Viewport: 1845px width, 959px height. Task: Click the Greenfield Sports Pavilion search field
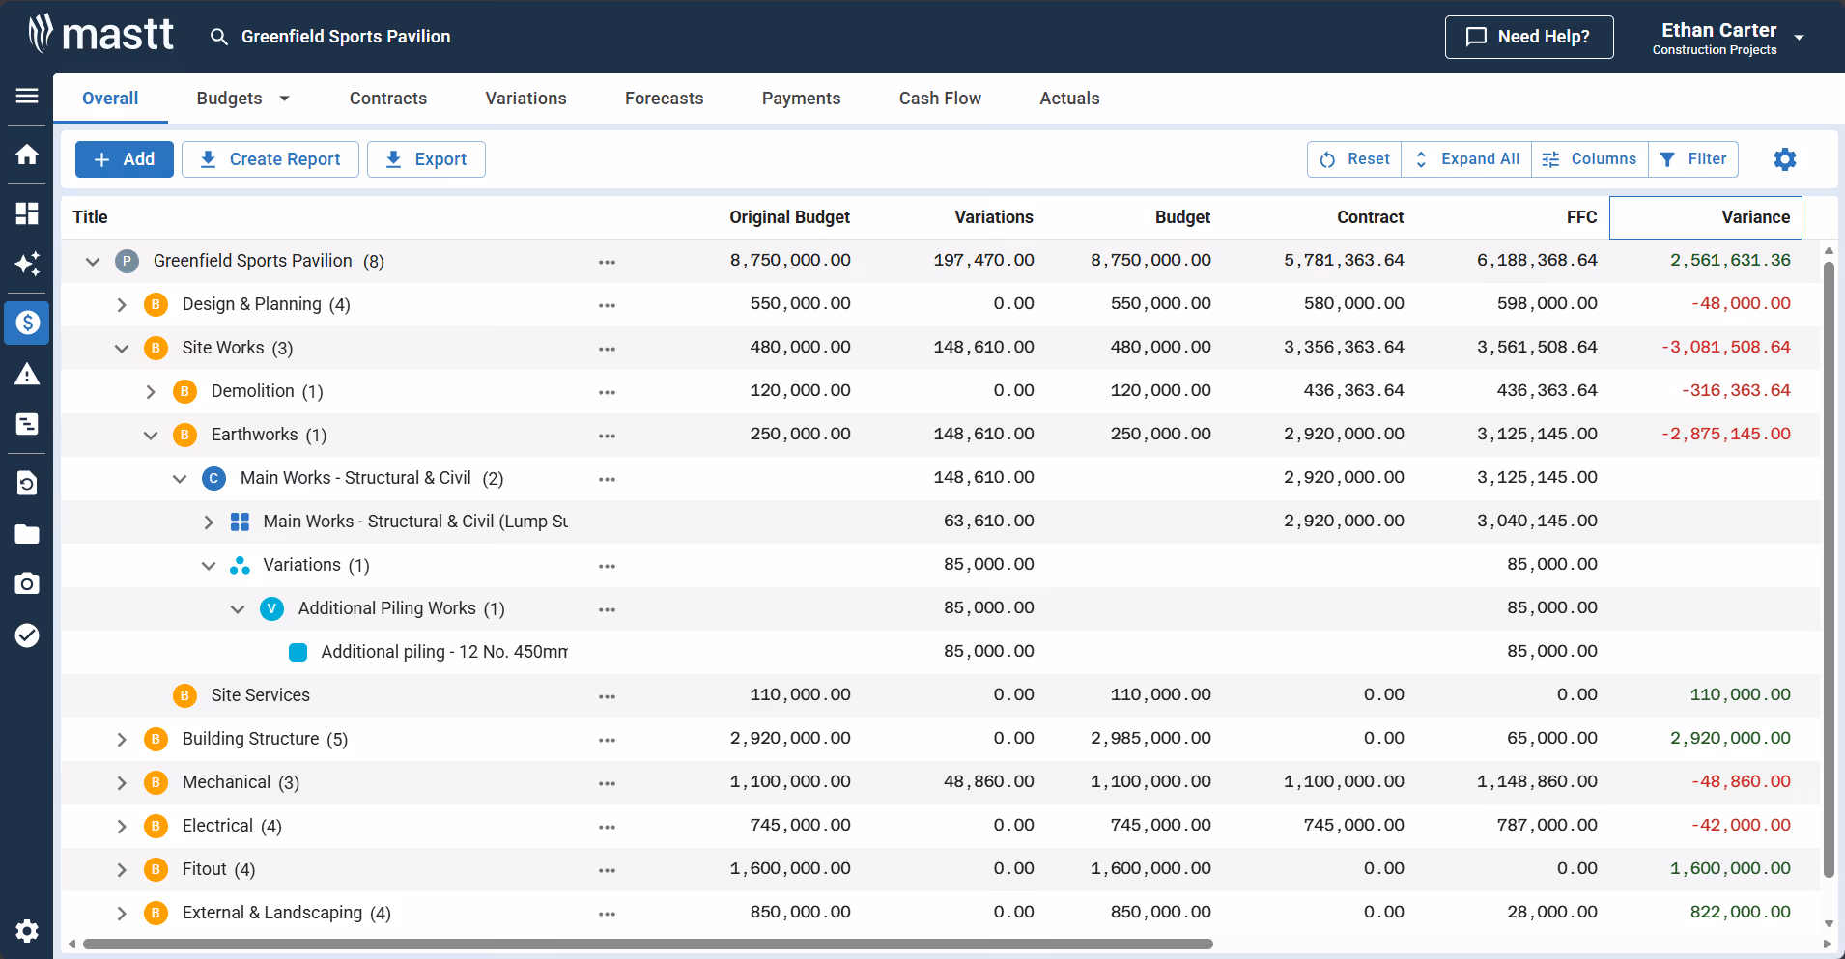(x=346, y=36)
